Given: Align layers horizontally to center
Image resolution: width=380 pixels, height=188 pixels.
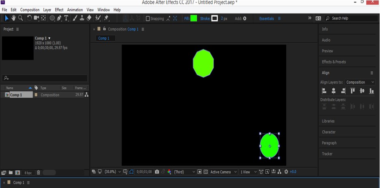Looking at the screenshot, I should coord(334,91).
